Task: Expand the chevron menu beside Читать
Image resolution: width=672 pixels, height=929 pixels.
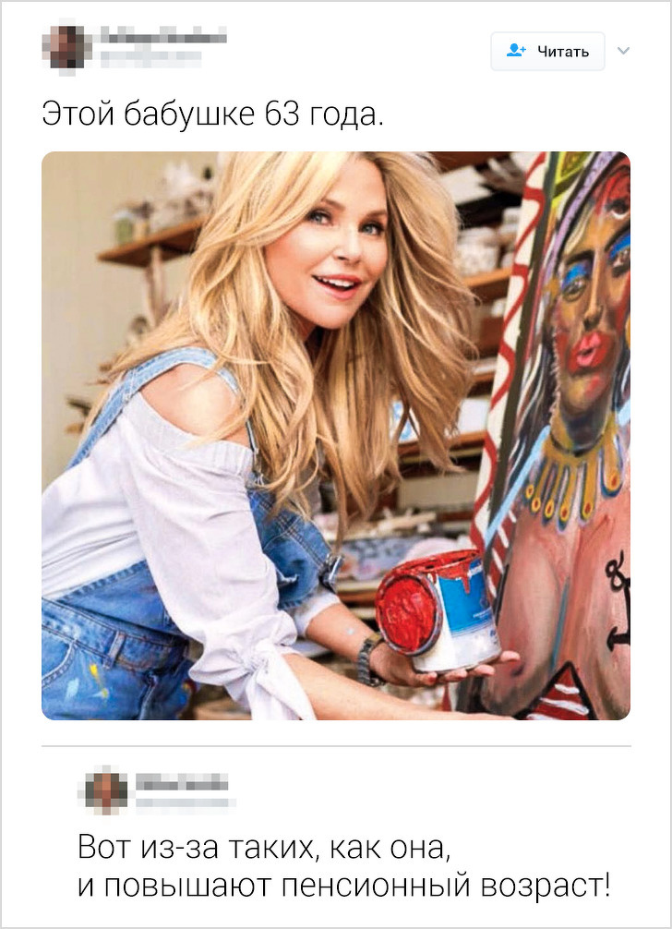Action: point(623,51)
